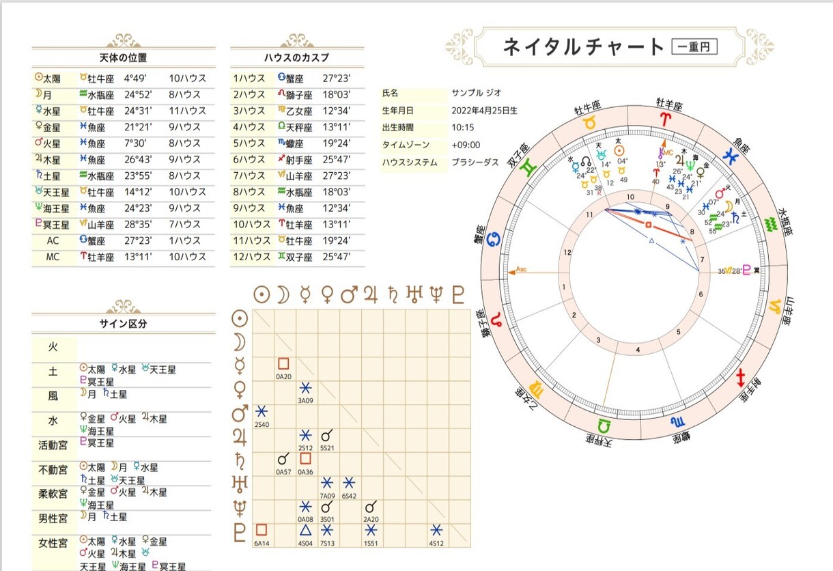Click the Sagittarius arrow symbol on the wheel ring
Screen dimensions: 833x571
(x=740, y=376)
